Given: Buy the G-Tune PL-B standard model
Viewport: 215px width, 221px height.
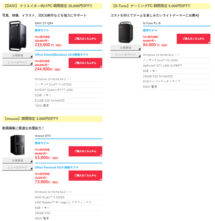Looking at the screenshot, I should (193, 39).
